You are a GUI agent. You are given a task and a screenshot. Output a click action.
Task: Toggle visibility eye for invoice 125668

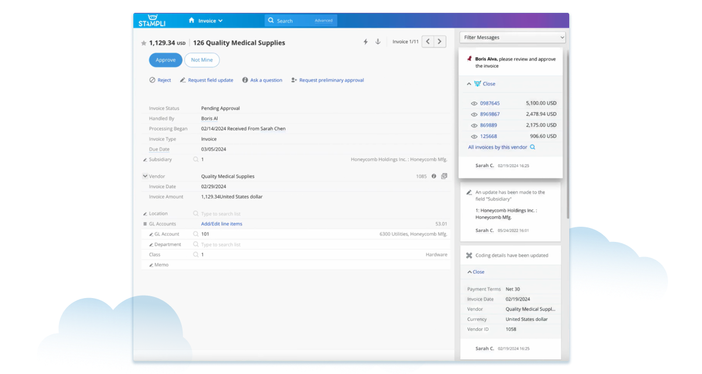tap(473, 136)
